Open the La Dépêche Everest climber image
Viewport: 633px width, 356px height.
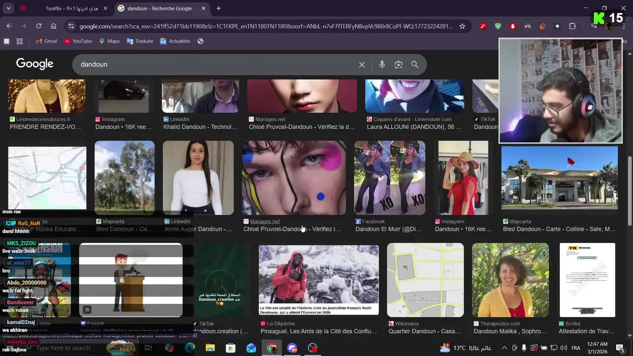(318, 280)
